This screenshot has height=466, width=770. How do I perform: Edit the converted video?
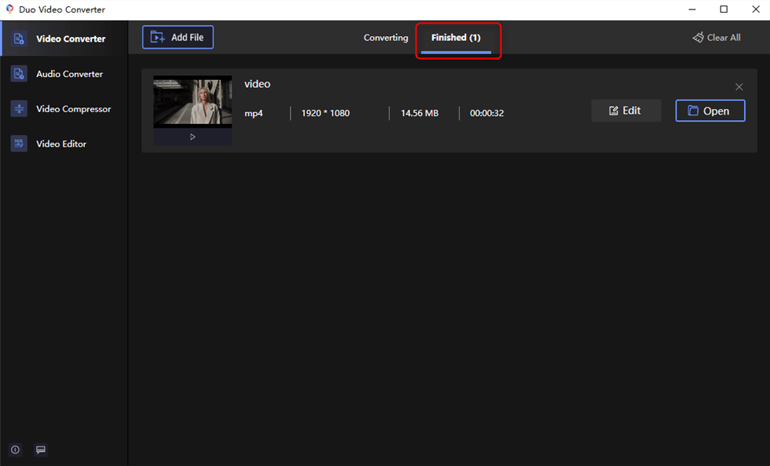[625, 111]
